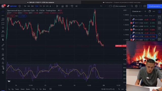Viewport: 162px width, 91px height.
Task: Select the ruler measure tool
Action: pos(3,45)
